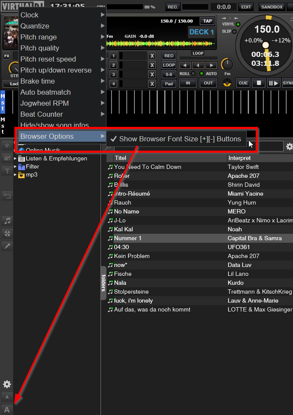Click the vertical folders panel tab

click(103, 283)
